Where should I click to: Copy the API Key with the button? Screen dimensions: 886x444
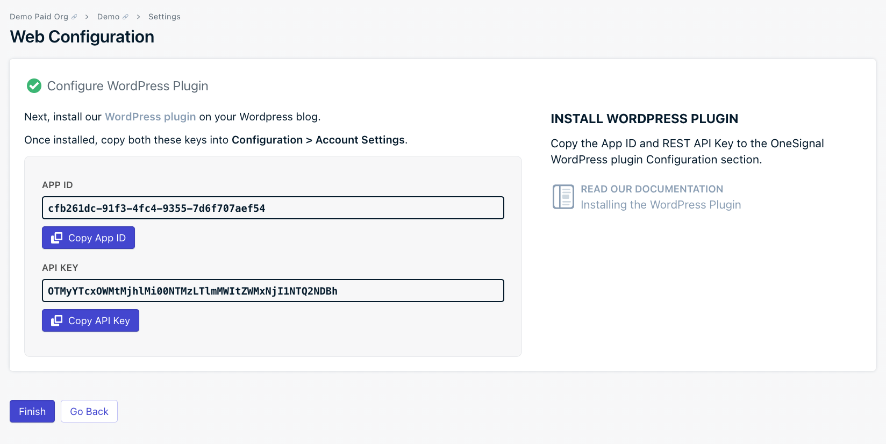click(90, 320)
